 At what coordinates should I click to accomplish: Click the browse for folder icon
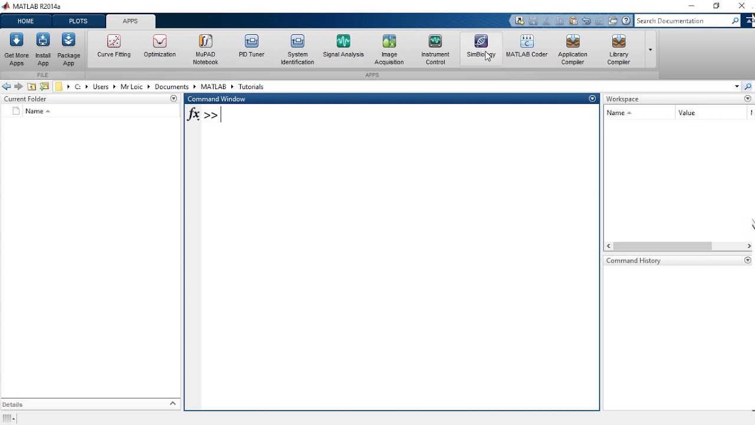(45, 87)
